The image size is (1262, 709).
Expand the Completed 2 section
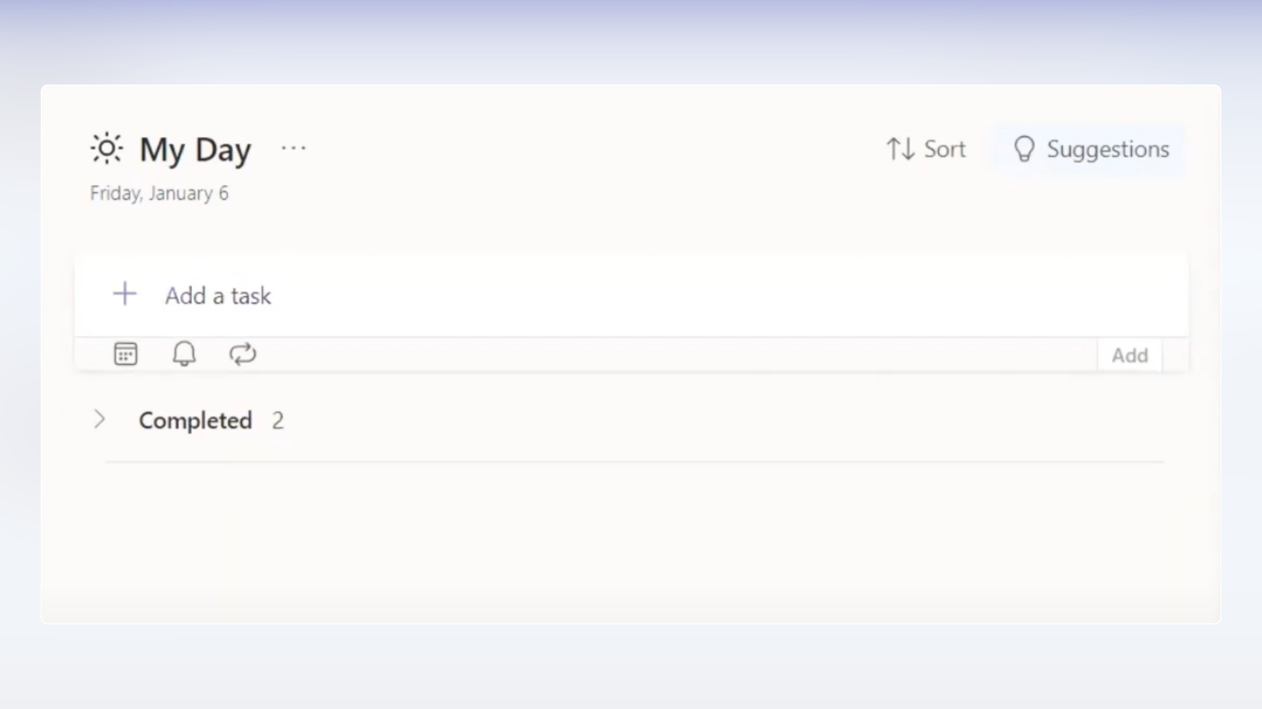pos(99,419)
